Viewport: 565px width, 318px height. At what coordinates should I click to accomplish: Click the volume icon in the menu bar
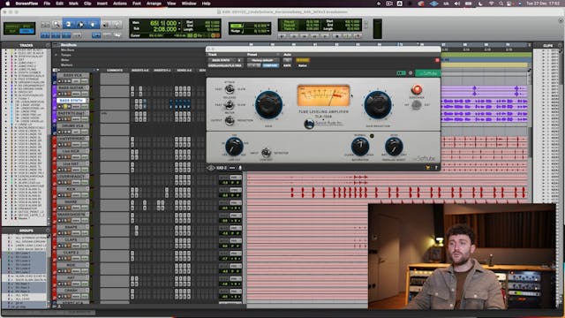pyautogui.click(x=457, y=4)
